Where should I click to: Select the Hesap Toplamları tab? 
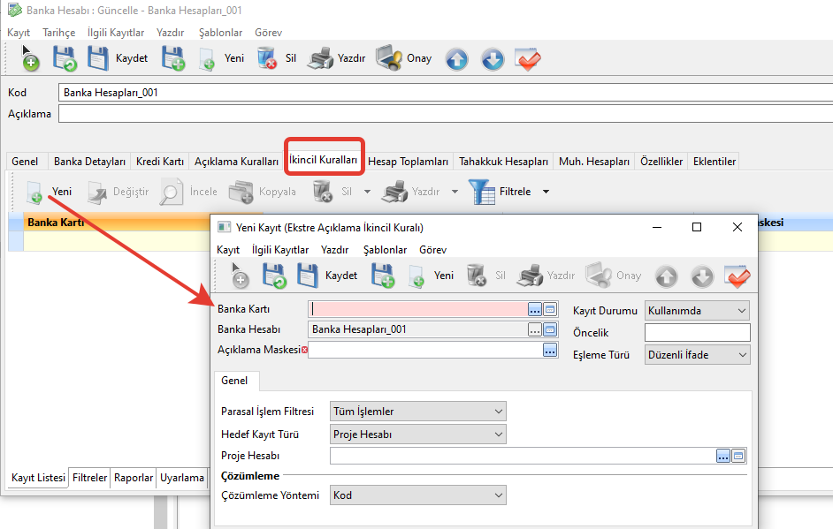pyautogui.click(x=408, y=162)
